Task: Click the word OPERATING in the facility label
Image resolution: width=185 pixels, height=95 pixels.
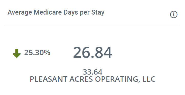Action: point(117,79)
